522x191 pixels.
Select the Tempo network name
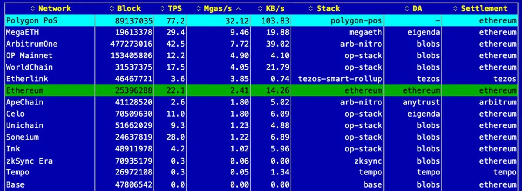coord(17,172)
